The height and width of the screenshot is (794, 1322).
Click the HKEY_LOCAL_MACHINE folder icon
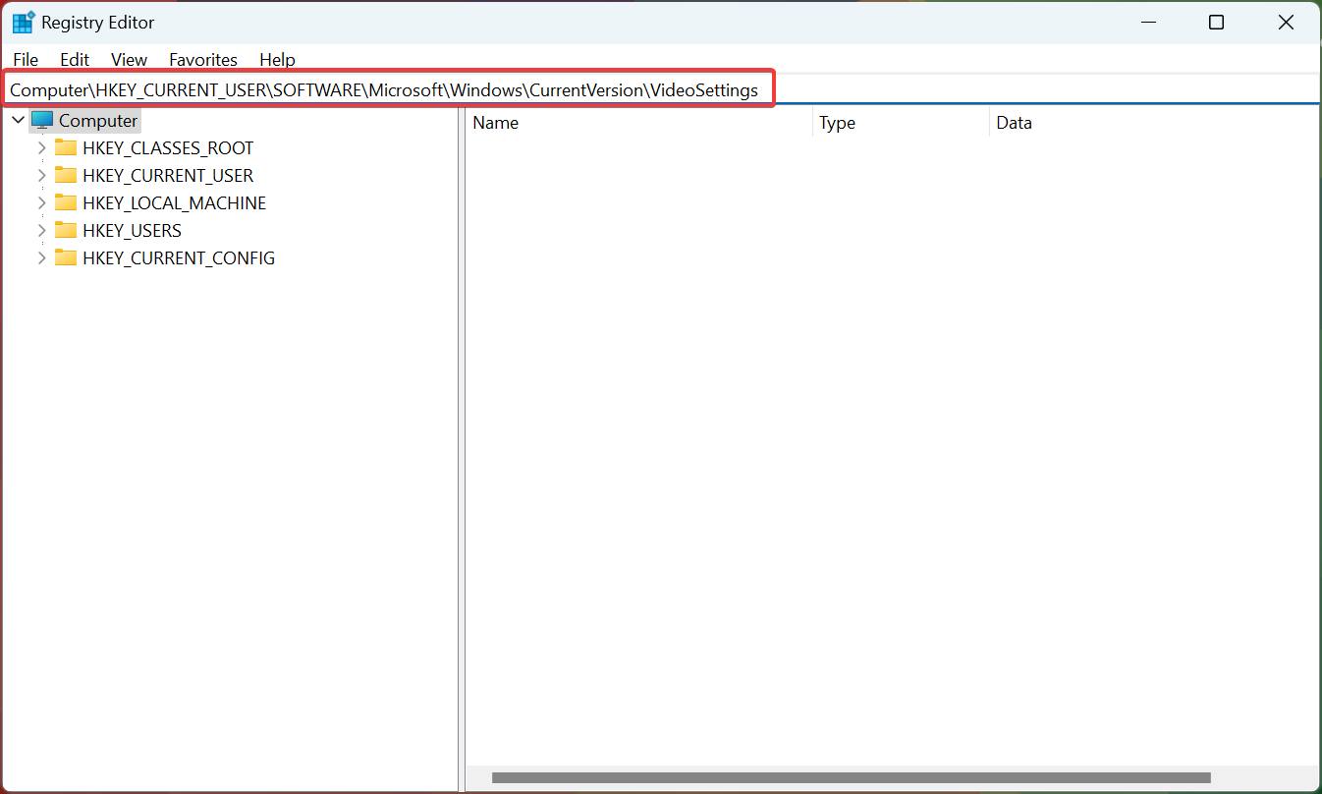click(x=66, y=203)
